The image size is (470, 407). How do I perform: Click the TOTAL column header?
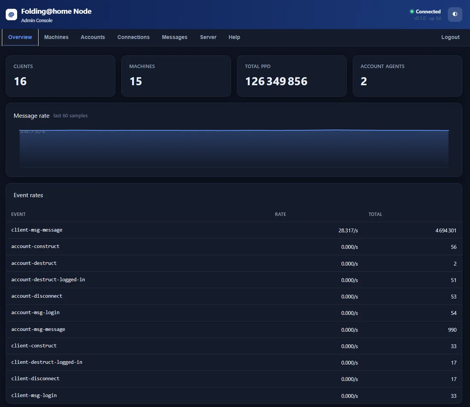tap(375, 214)
